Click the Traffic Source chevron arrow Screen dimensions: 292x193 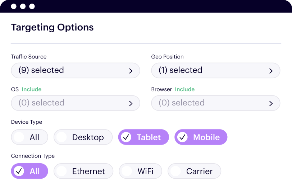(x=131, y=71)
